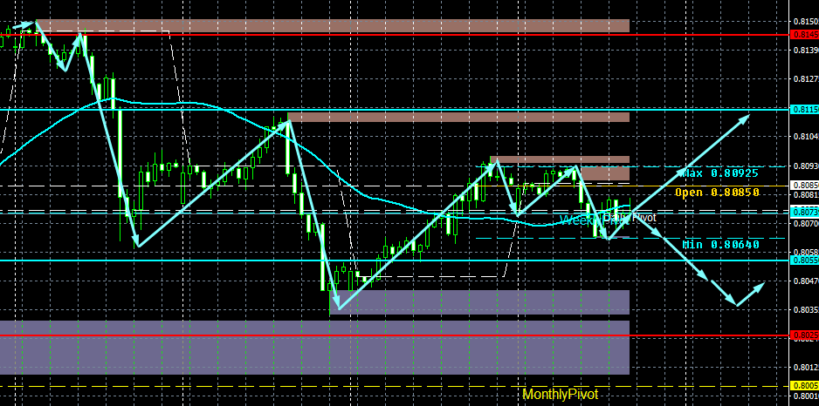Click the 0.8150 price axis label
The height and width of the screenshot is (406, 819).
pyautogui.click(x=805, y=22)
